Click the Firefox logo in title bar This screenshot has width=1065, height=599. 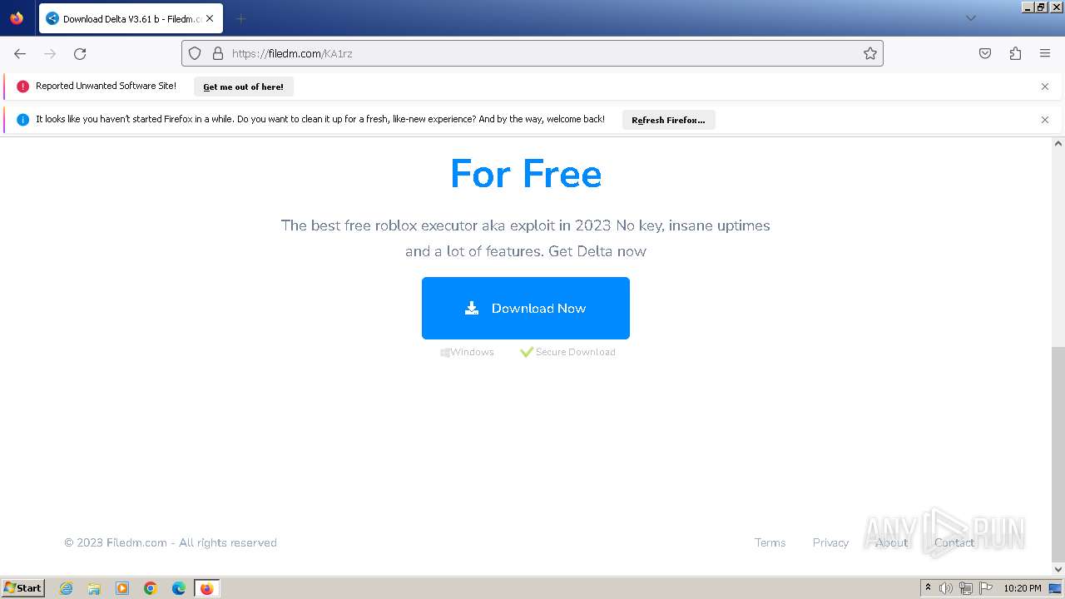[17, 17]
